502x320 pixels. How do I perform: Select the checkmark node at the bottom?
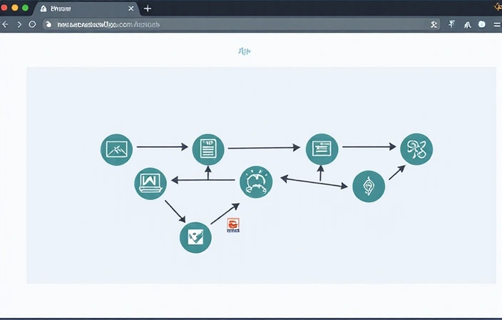click(x=195, y=237)
